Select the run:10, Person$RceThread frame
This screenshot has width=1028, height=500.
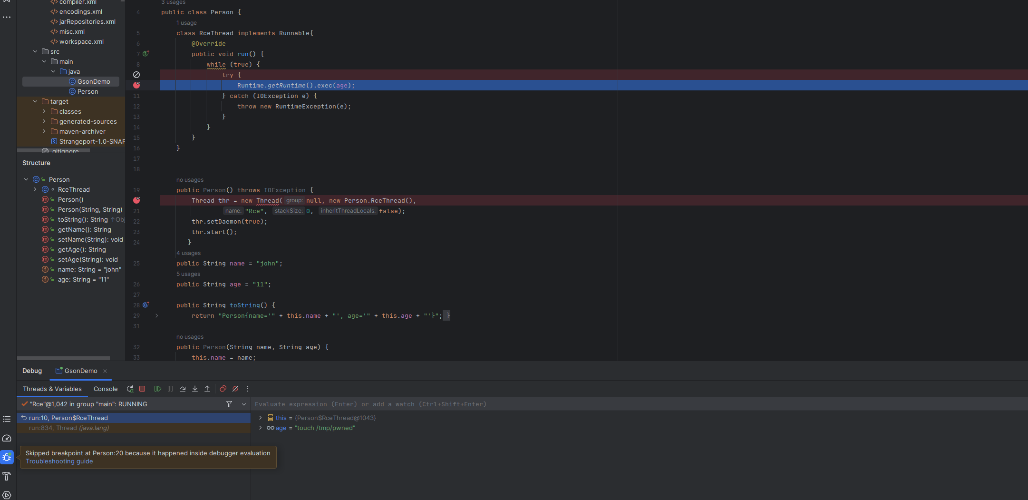(x=134, y=418)
